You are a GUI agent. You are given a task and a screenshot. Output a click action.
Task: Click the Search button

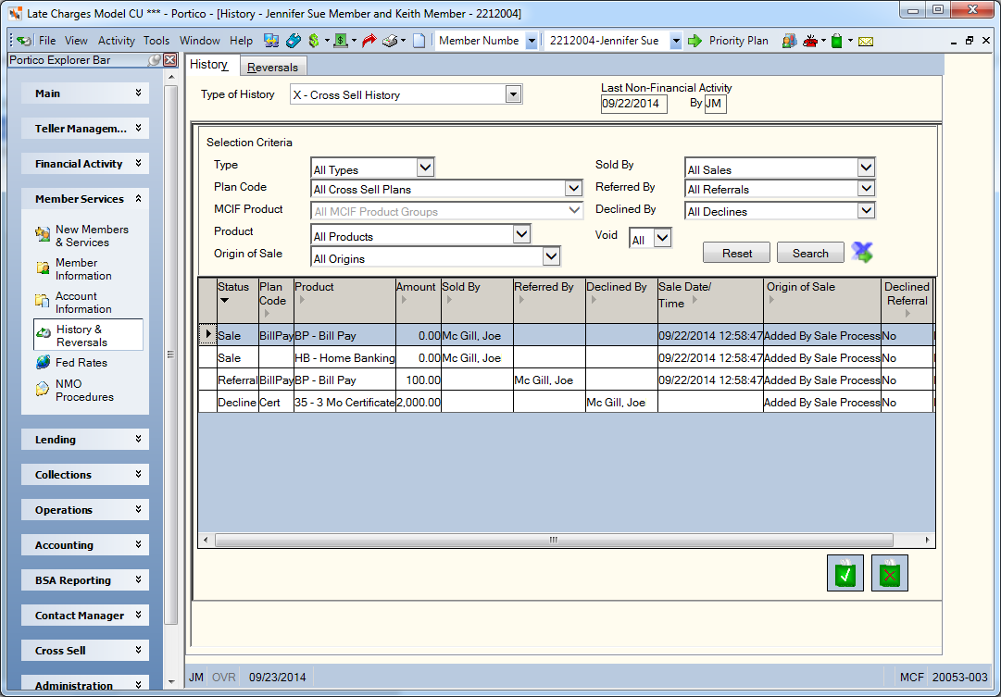point(810,253)
